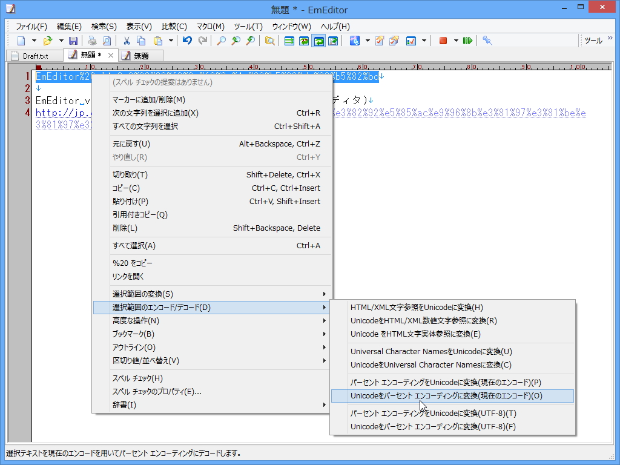Click the Configuration properties icon

pyautogui.click(x=355, y=41)
